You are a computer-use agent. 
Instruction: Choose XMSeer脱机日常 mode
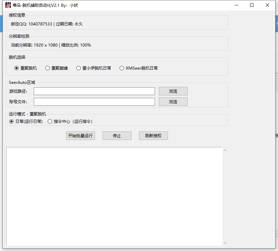[139, 68]
